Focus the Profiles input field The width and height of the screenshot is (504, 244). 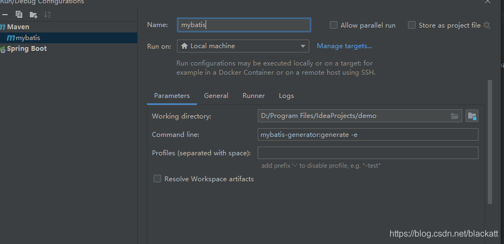[368, 153]
